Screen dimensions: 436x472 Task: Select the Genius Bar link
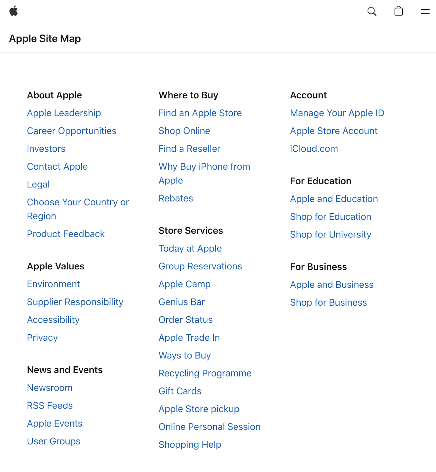(182, 302)
